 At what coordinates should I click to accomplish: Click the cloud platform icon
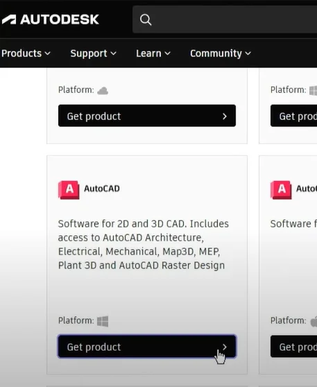point(103,91)
